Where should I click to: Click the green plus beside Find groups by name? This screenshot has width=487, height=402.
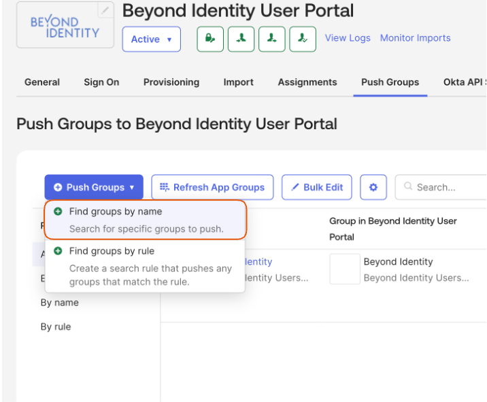click(x=58, y=212)
